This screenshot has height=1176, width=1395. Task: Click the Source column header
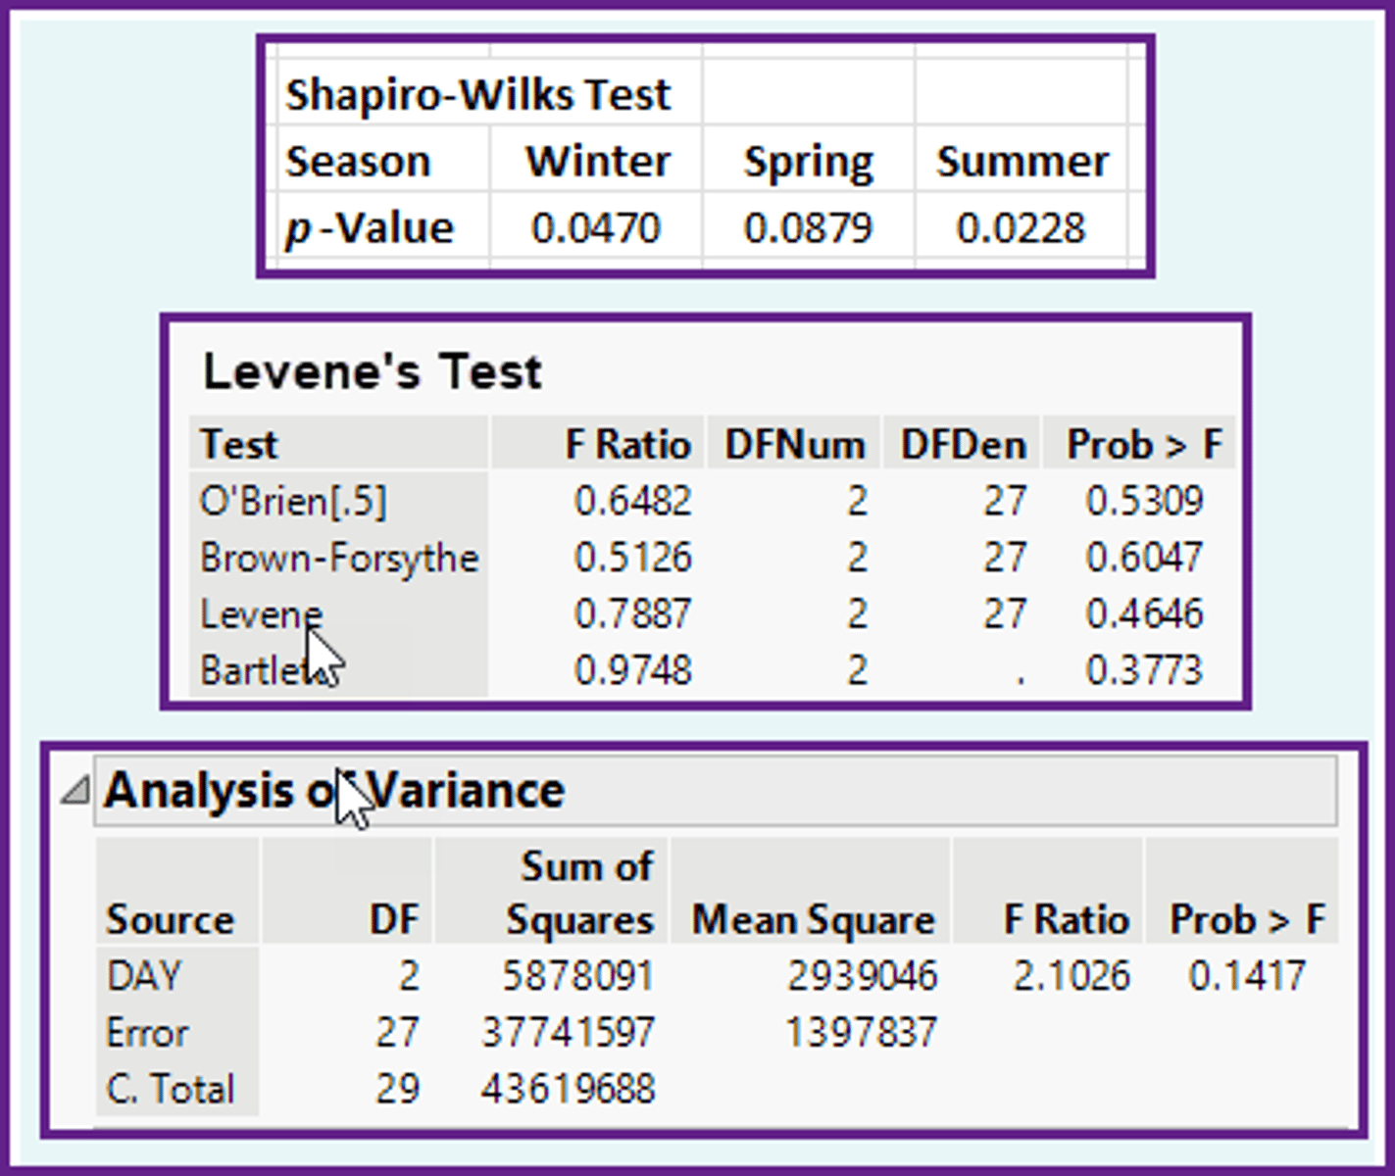tap(171, 919)
